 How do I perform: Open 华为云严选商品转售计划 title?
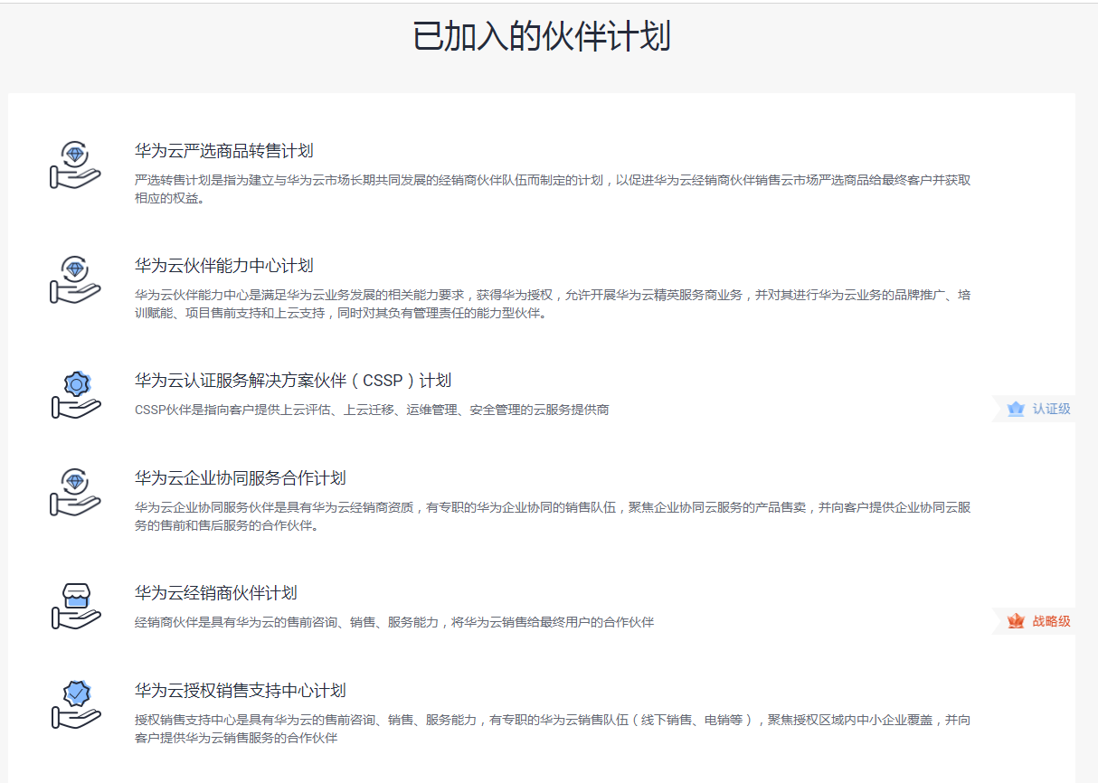(x=224, y=151)
